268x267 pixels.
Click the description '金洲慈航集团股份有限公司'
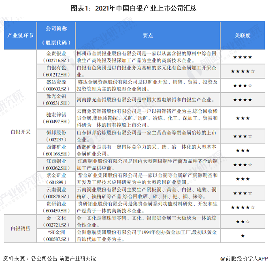click(147, 235)
